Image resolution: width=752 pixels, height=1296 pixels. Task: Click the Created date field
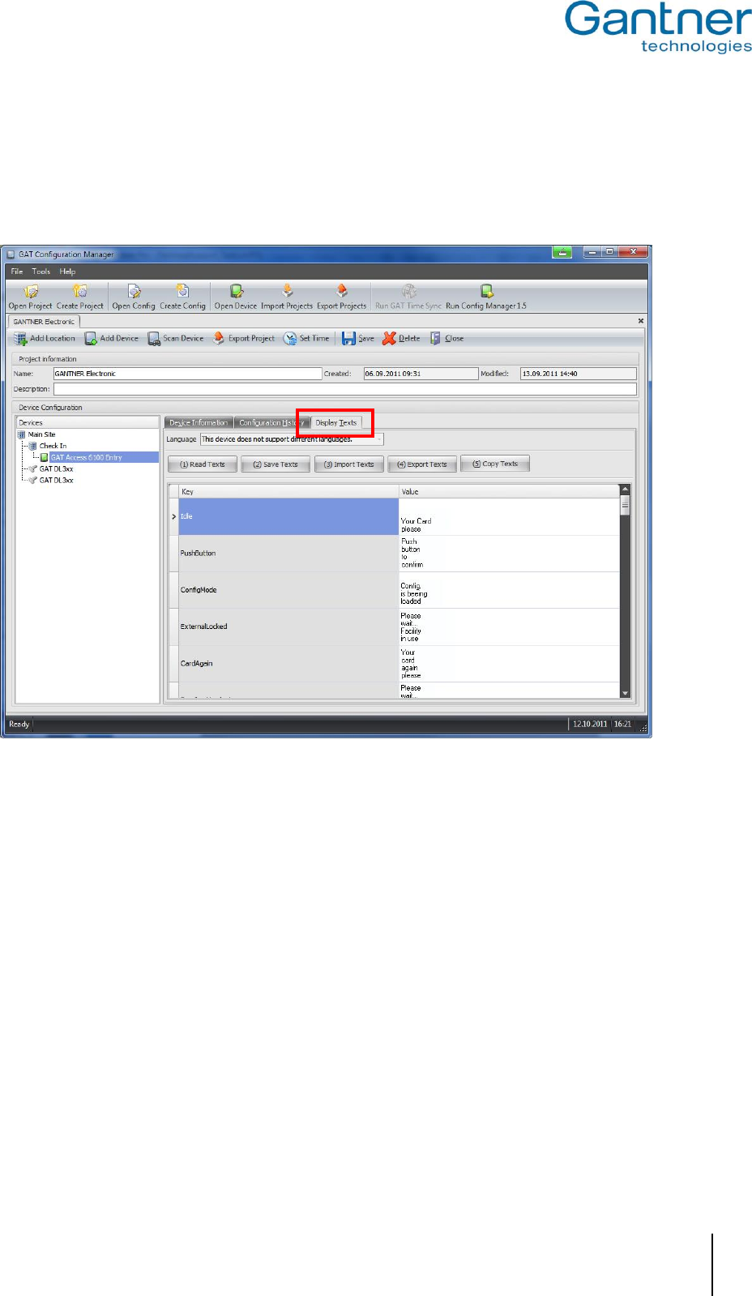coord(421,374)
